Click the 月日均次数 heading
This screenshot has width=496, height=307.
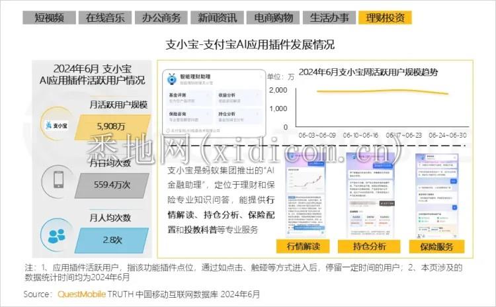(x=110, y=163)
